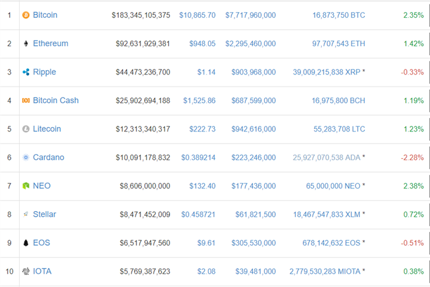This screenshot has height=287, width=430.
Task: Click the black EOS teardrop icon
Action: [26, 243]
